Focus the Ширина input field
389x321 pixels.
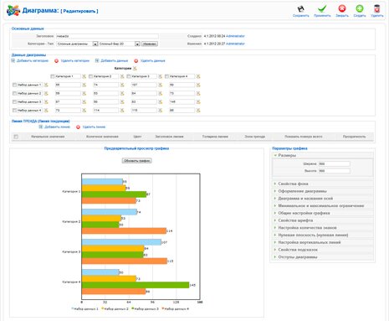[x=334, y=164]
